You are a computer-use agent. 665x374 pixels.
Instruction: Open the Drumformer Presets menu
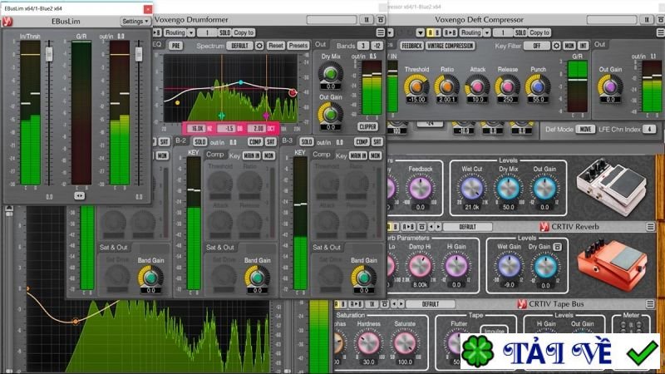298,46
